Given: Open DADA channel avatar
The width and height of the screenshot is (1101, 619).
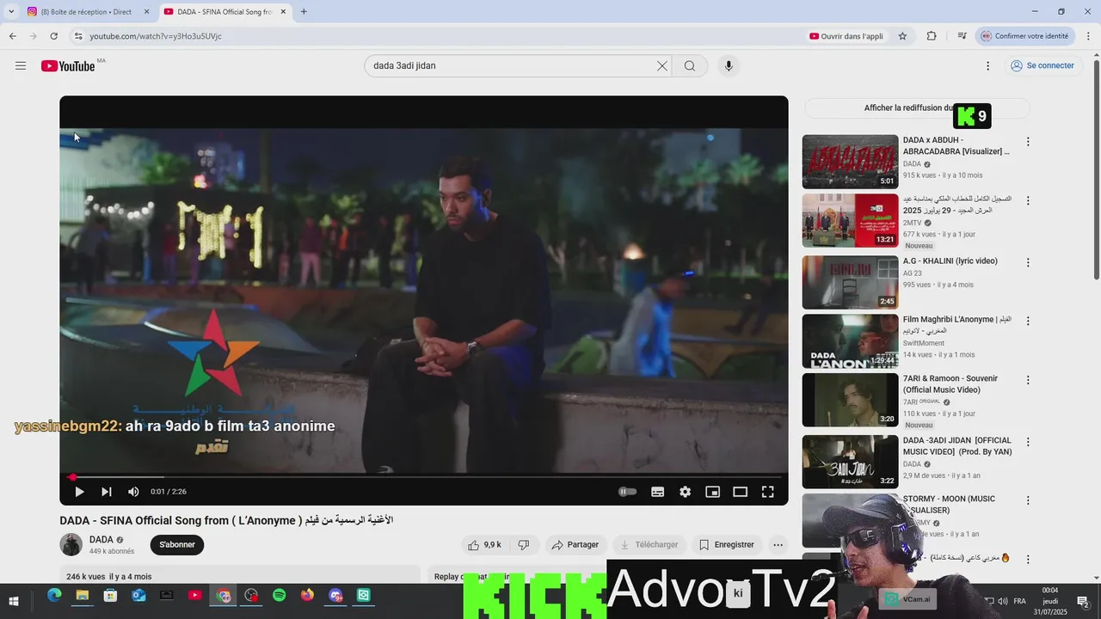Looking at the screenshot, I should point(71,545).
